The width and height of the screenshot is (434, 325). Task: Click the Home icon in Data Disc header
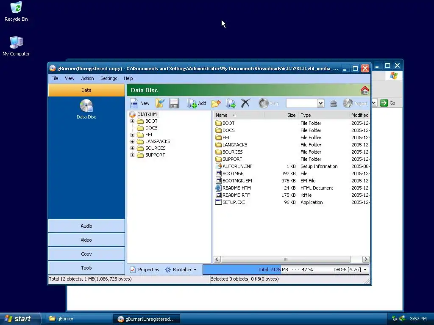(364, 91)
